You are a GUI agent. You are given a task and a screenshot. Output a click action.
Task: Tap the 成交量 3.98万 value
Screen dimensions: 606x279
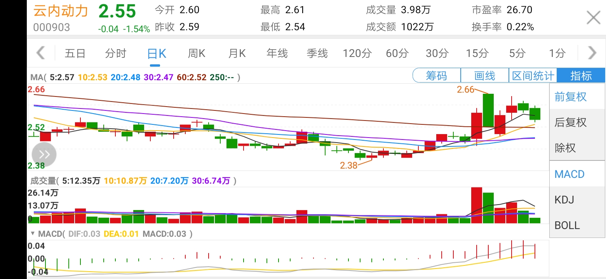click(x=416, y=10)
